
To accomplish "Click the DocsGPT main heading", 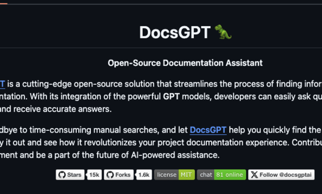I will point(175,32).
